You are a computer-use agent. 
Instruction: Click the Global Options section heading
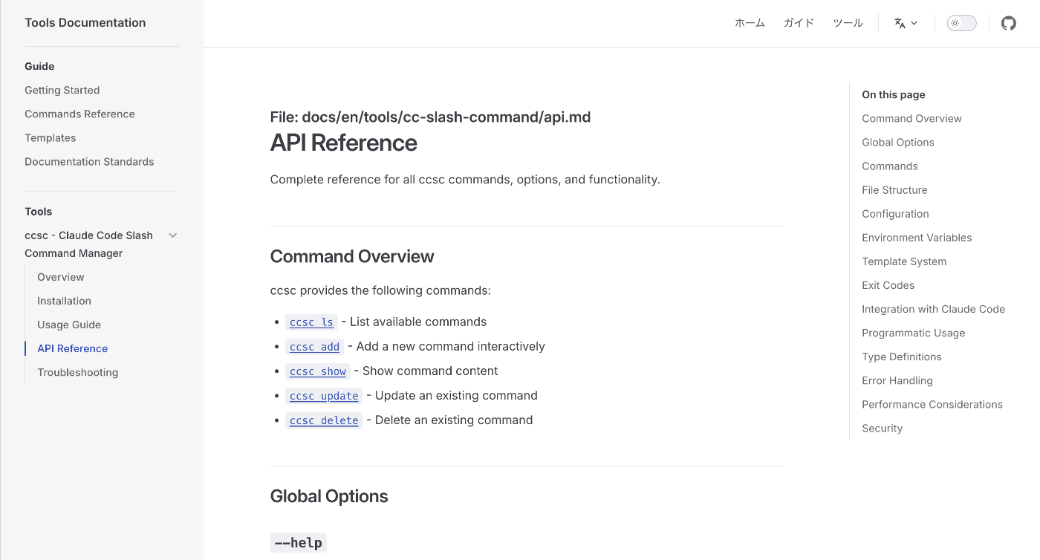329,496
